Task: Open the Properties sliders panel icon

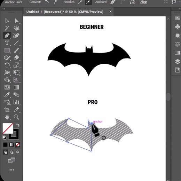Action: pos(178,44)
